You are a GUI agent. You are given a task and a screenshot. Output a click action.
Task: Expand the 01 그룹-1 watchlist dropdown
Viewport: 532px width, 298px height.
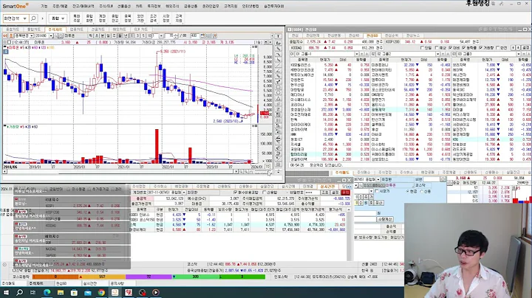[x=357, y=54]
